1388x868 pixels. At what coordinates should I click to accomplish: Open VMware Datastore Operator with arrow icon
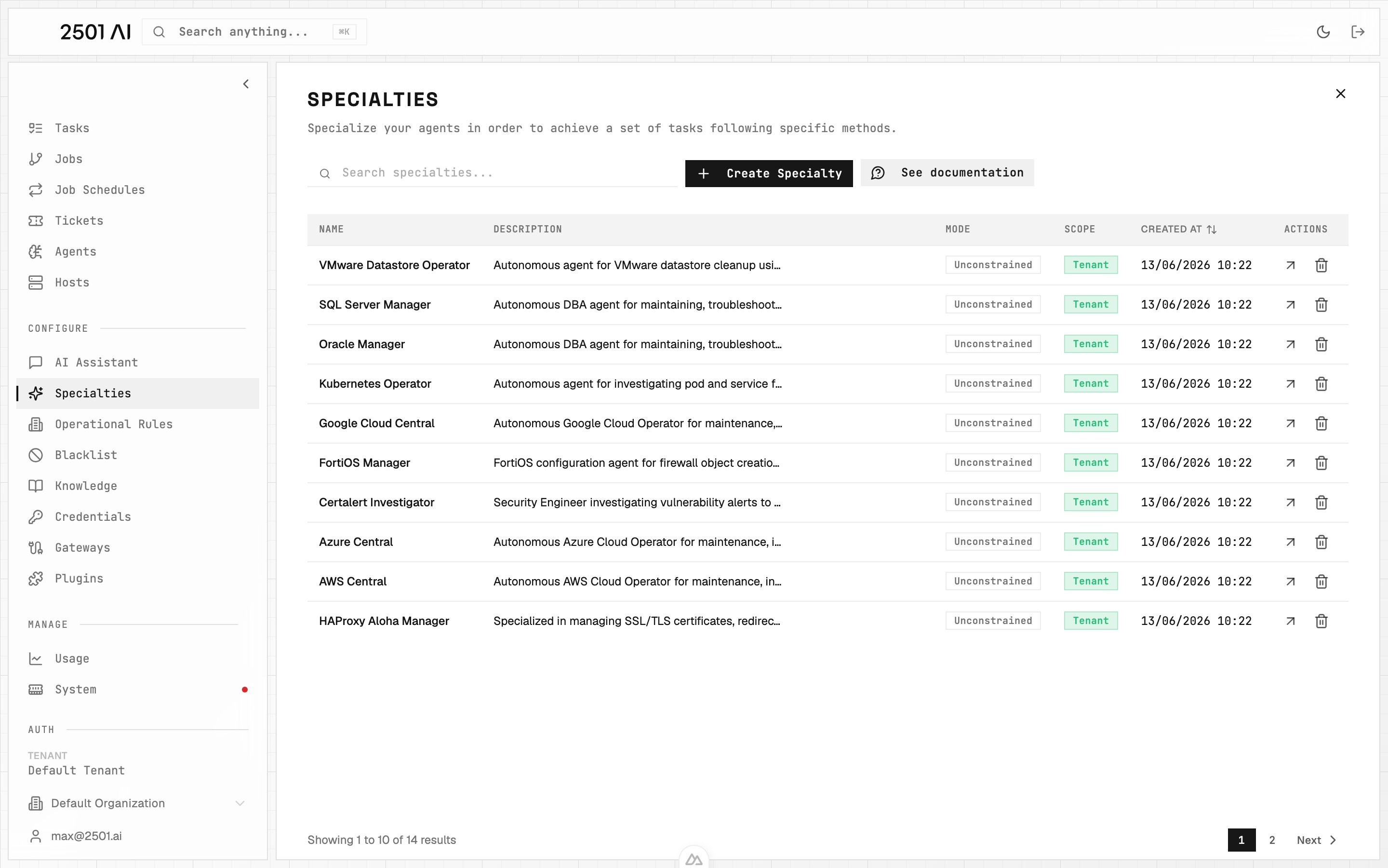click(1291, 265)
